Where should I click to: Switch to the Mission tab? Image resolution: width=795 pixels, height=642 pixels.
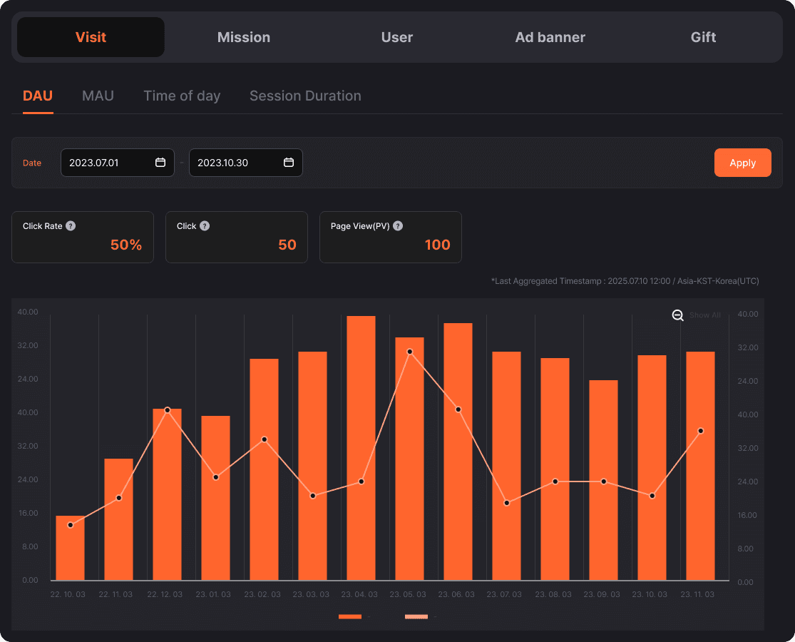(244, 37)
